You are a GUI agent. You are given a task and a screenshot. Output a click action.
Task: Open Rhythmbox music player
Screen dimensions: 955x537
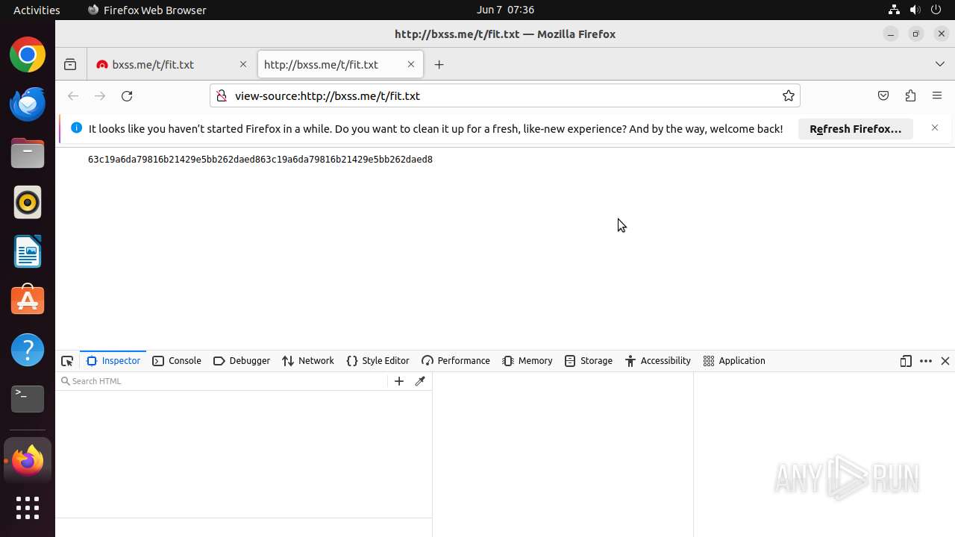pyautogui.click(x=28, y=202)
